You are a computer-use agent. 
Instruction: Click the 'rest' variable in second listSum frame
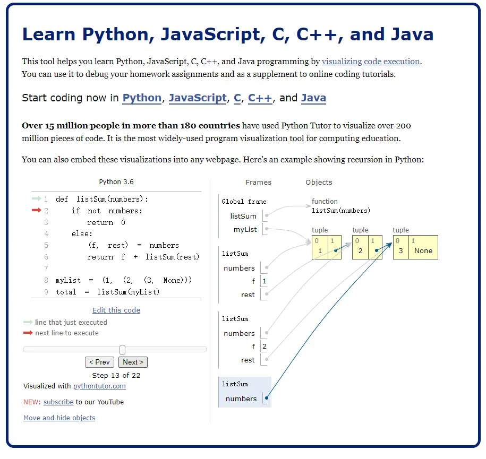[248, 360]
